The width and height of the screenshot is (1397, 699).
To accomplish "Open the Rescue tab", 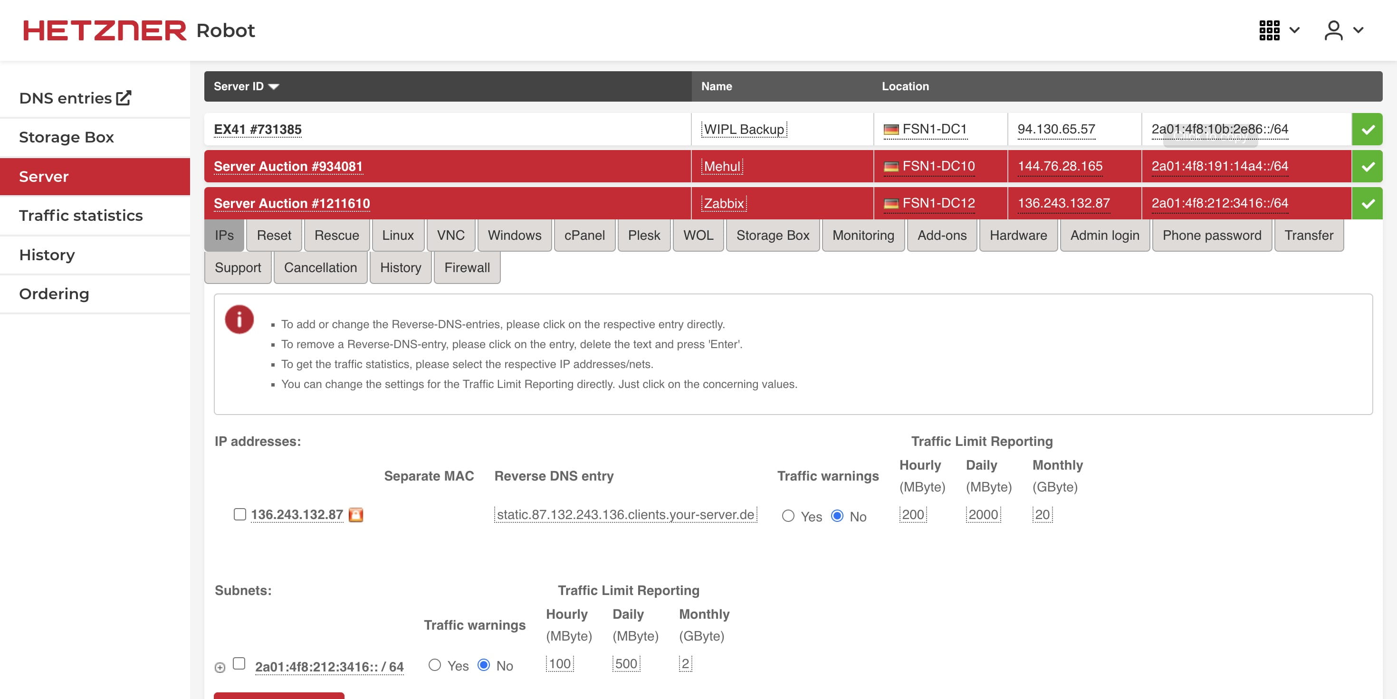I will (x=337, y=235).
